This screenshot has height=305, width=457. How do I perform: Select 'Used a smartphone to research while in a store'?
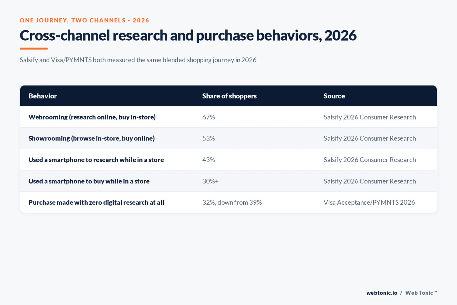[x=96, y=160]
